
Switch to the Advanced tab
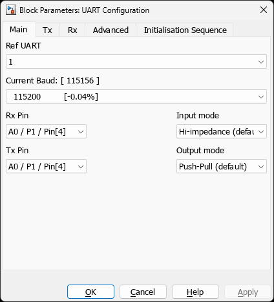tap(111, 30)
